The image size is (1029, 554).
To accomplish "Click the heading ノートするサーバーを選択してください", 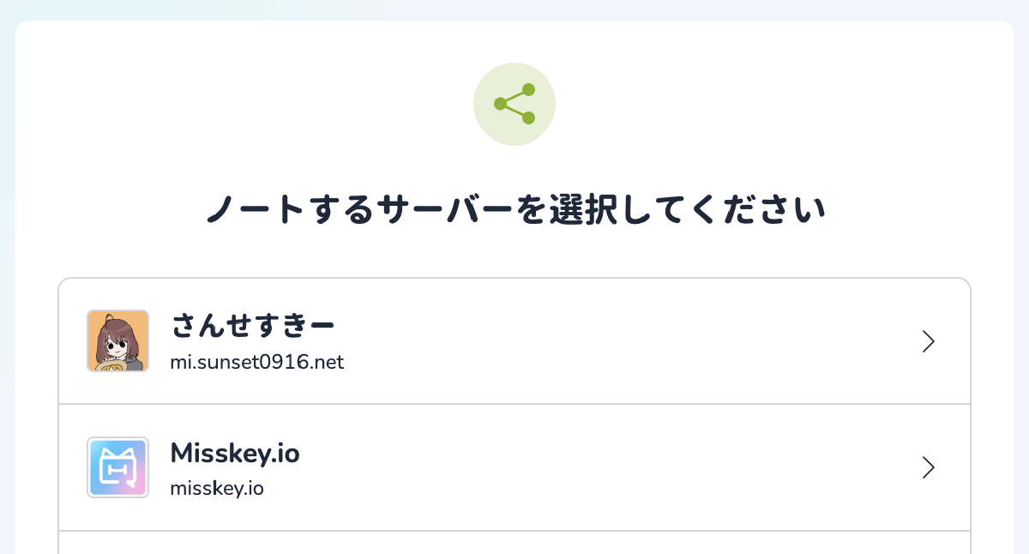I will 514,209.
